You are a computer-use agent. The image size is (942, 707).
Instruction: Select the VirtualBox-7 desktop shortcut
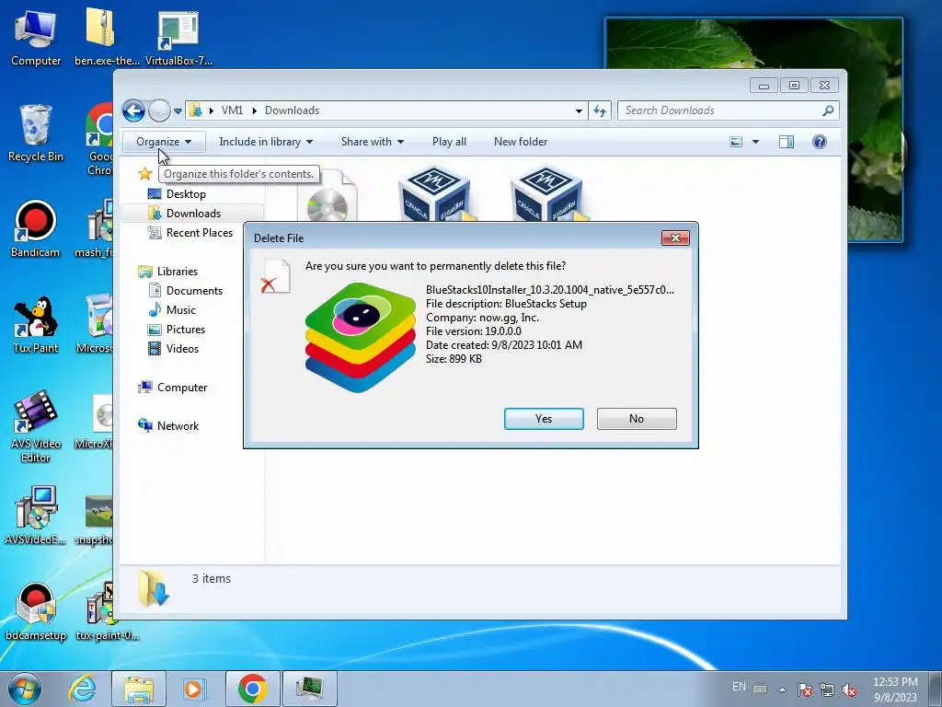click(178, 39)
